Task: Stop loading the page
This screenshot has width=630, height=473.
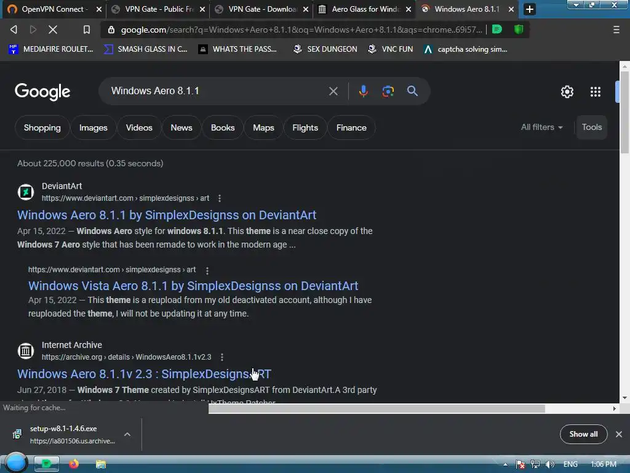Action: (x=53, y=30)
